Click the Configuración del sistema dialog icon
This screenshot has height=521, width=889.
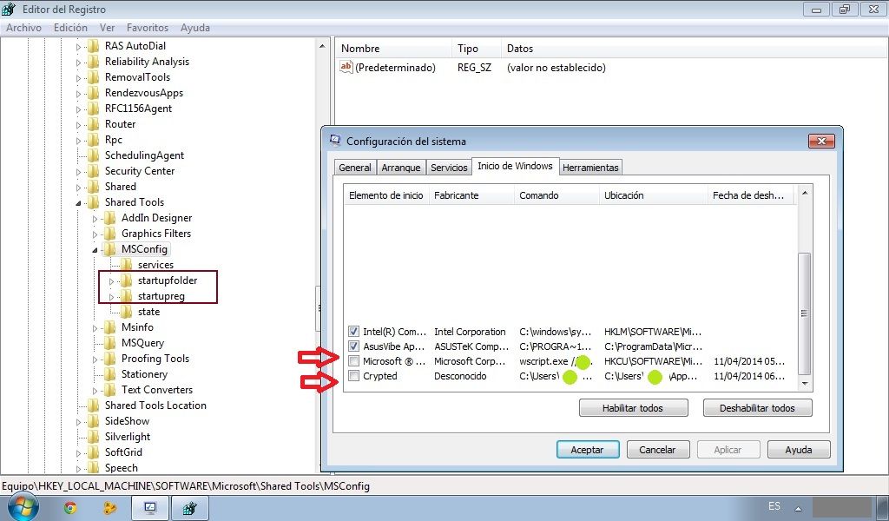(x=335, y=141)
